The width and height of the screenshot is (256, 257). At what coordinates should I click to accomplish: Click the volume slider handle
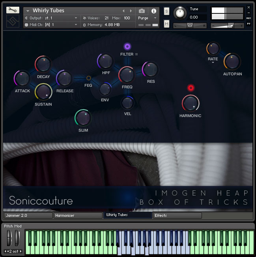(x=231, y=26)
